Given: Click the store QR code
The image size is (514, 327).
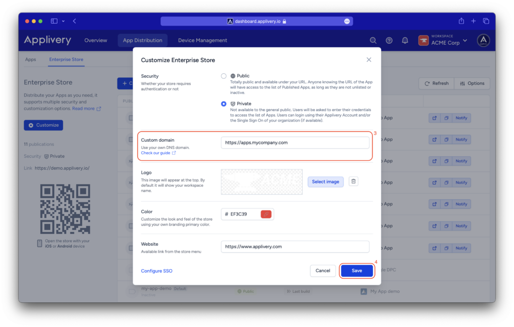Looking at the screenshot, I should pos(65,209).
